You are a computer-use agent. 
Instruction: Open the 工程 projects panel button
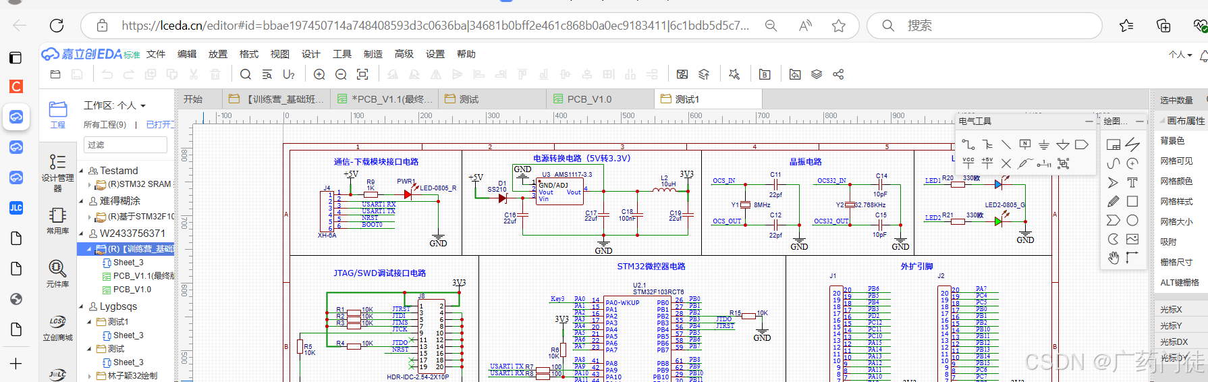click(x=58, y=115)
